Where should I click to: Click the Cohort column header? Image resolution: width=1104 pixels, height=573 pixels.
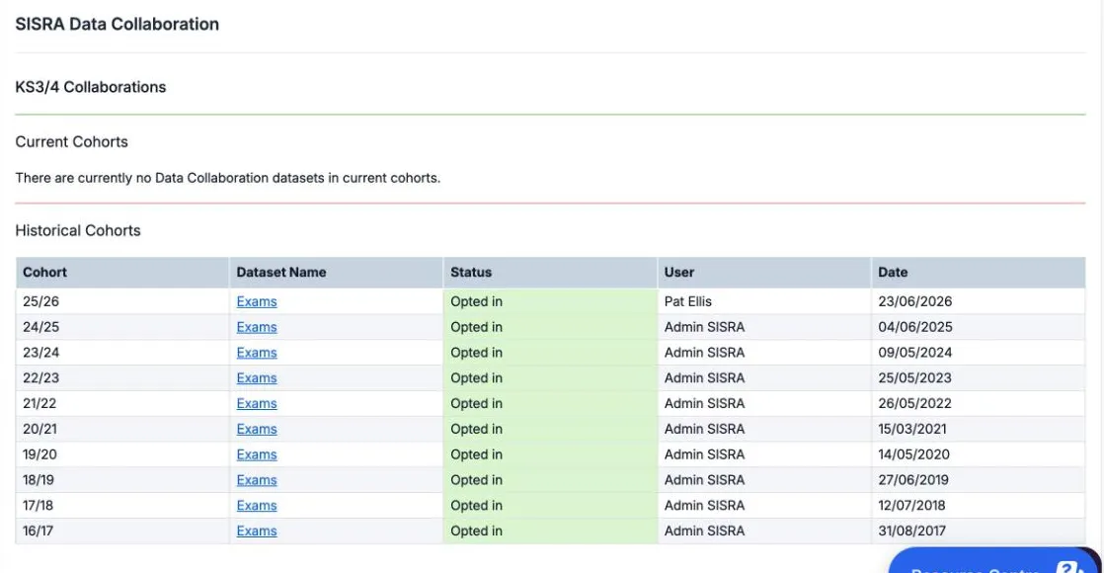click(122, 272)
